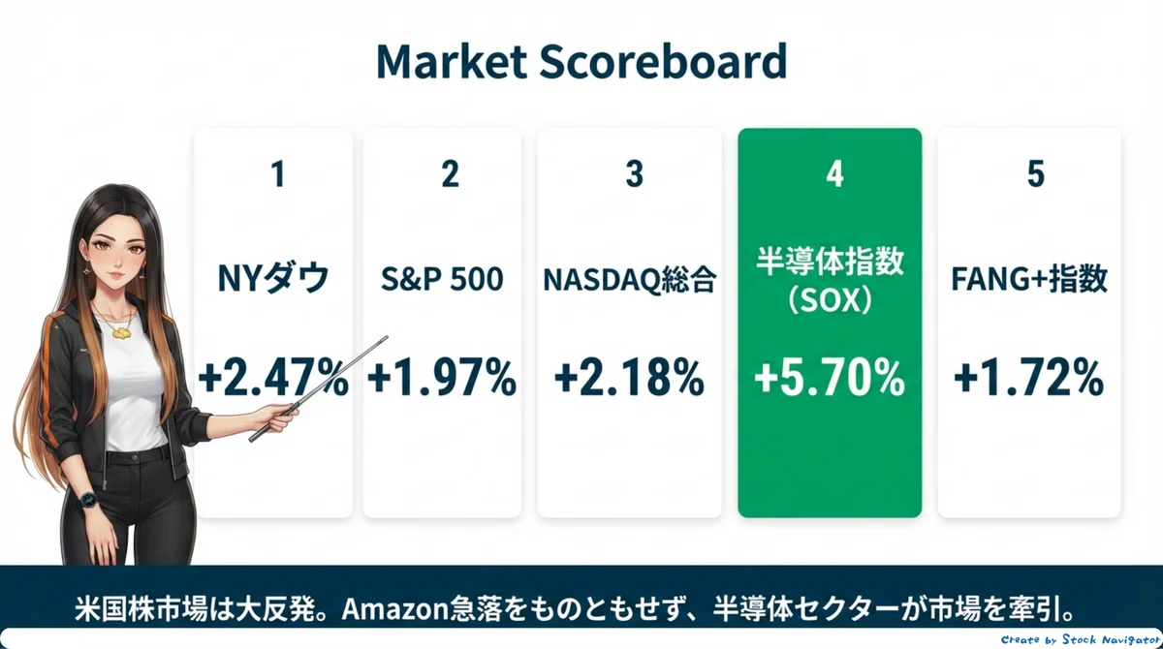Click rank number 5
Image resolution: width=1163 pixels, height=649 pixels.
tap(1035, 175)
